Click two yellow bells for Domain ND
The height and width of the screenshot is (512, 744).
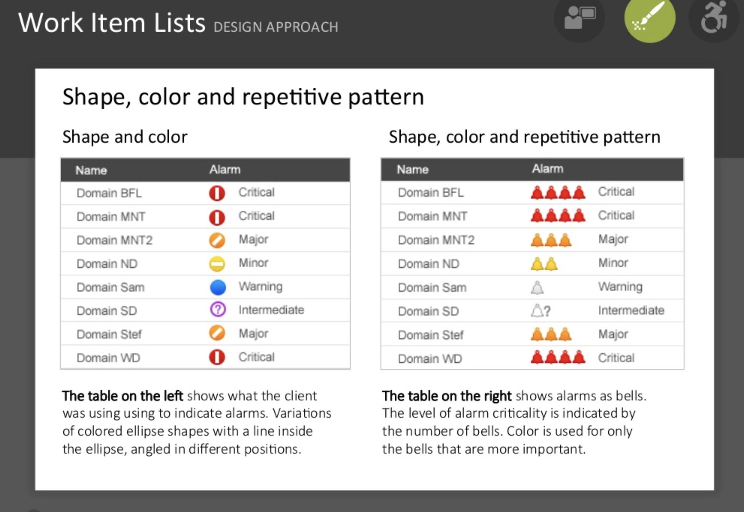[x=544, y=264]
